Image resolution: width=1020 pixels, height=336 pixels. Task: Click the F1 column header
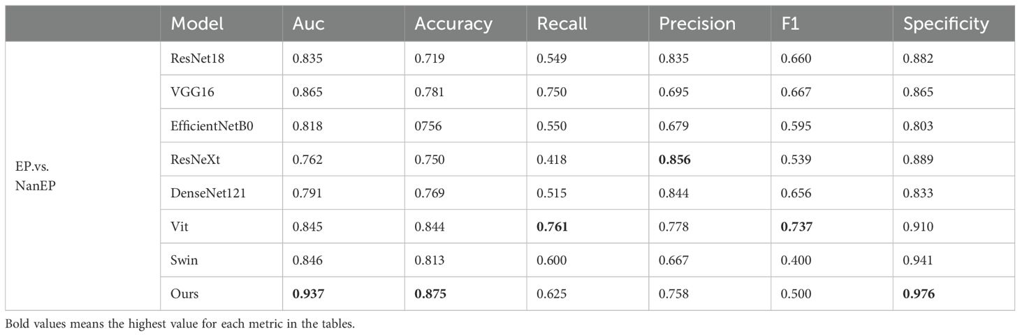[x=792, y=24]
